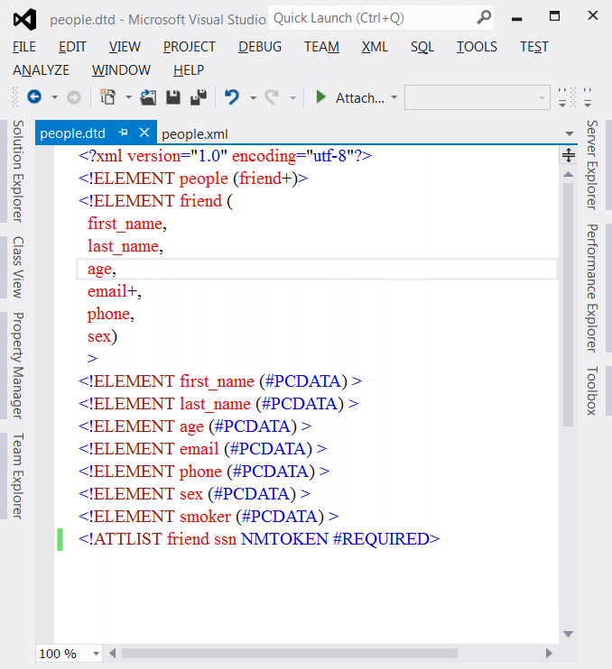Select the people.dtd tab
The image size is (612, 669).
point(72,133)
